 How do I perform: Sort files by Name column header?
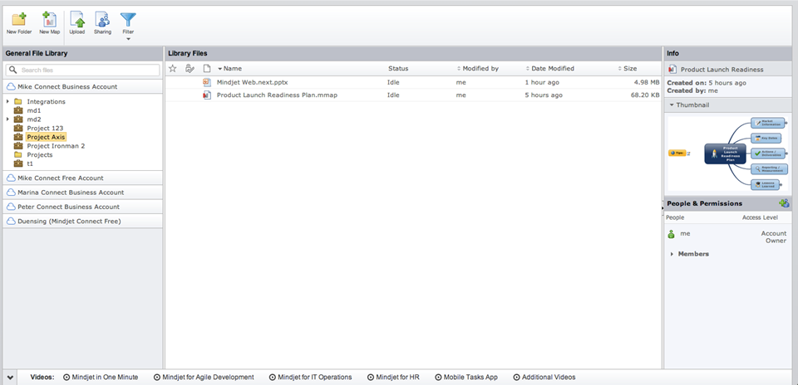232,69
